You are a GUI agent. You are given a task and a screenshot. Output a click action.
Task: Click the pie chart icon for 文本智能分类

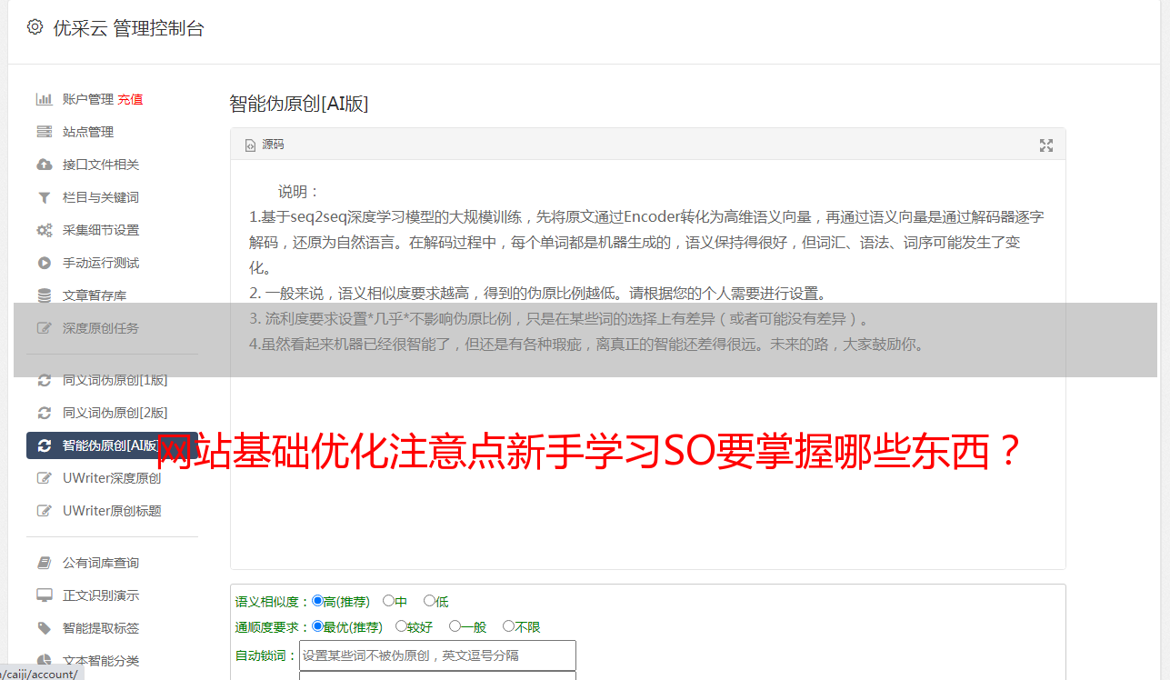click(x=44, y=661)
